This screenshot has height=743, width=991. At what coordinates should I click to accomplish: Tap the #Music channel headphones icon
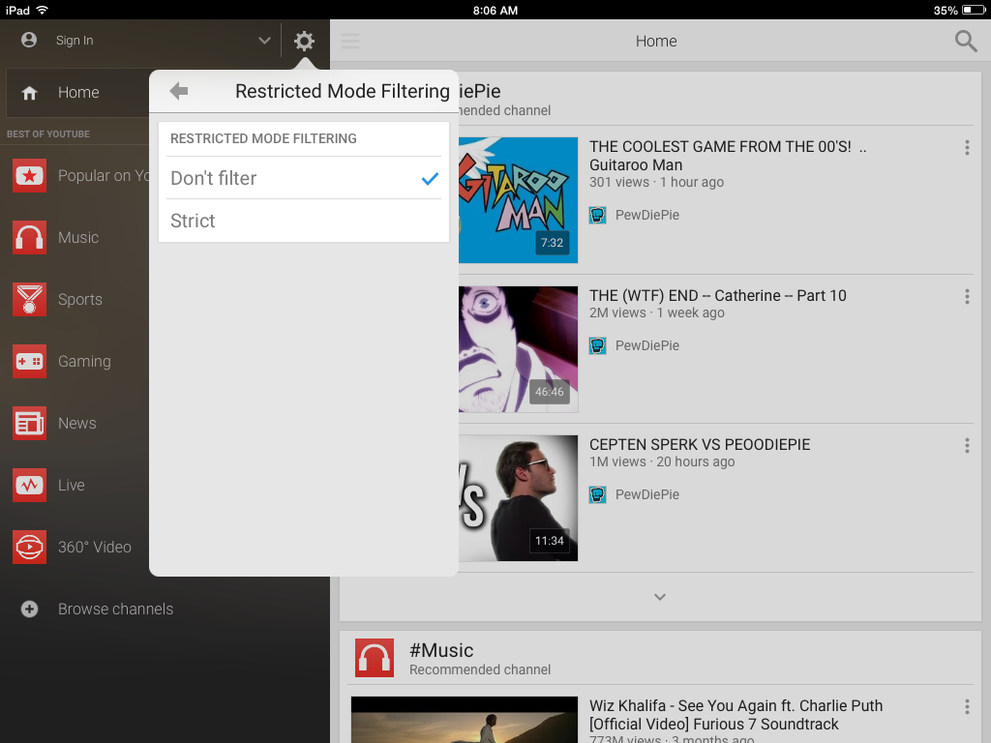coord(375,658)
